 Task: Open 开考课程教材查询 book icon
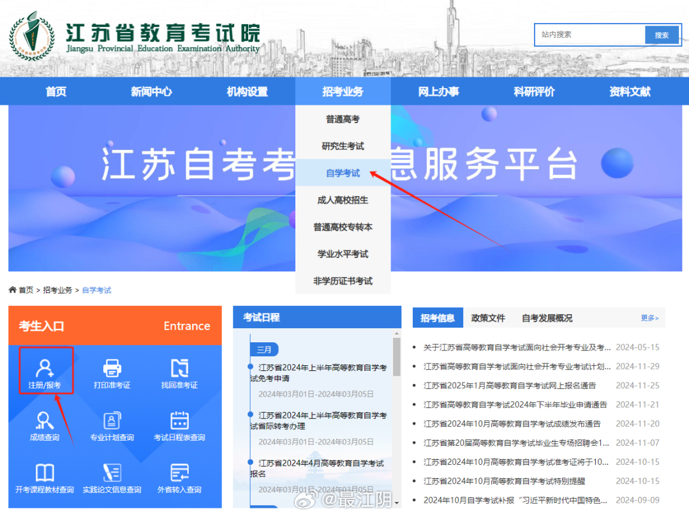pyautogui.click(x=45, y=478)
